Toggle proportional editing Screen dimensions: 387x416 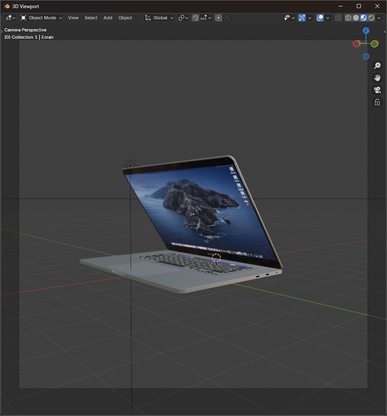[x=218, y=18]
